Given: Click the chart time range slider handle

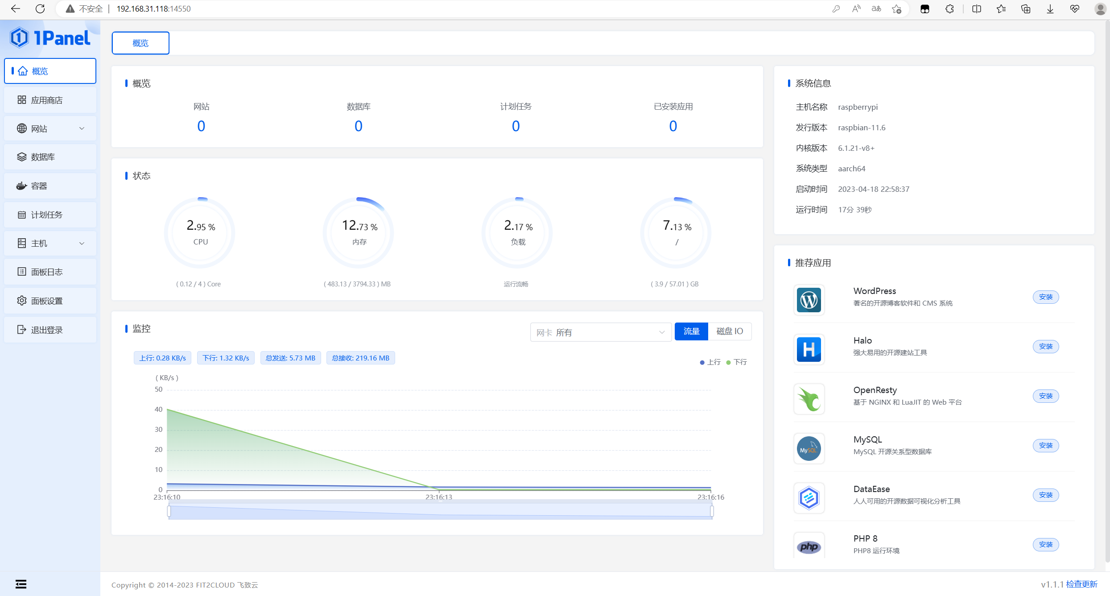Looking at the screenshot, I should [x=169, y=511].
